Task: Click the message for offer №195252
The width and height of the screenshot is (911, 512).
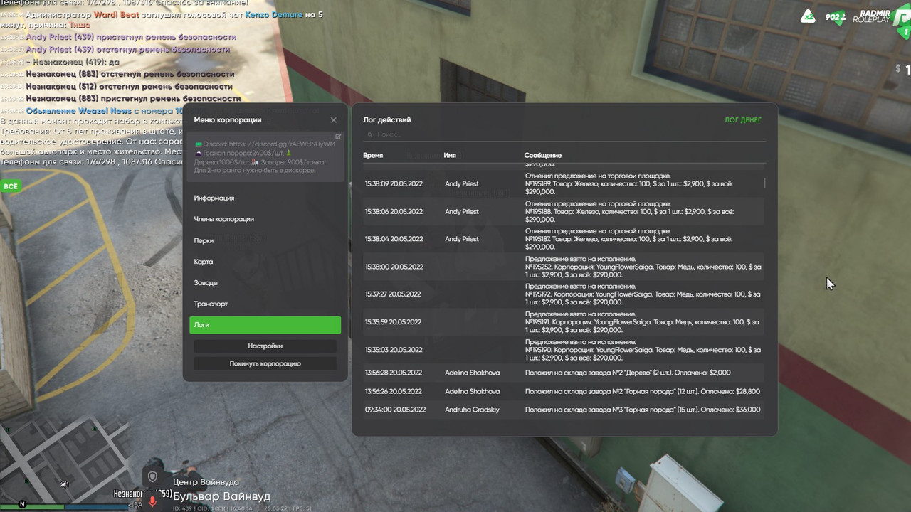Action: pos(643,267)
